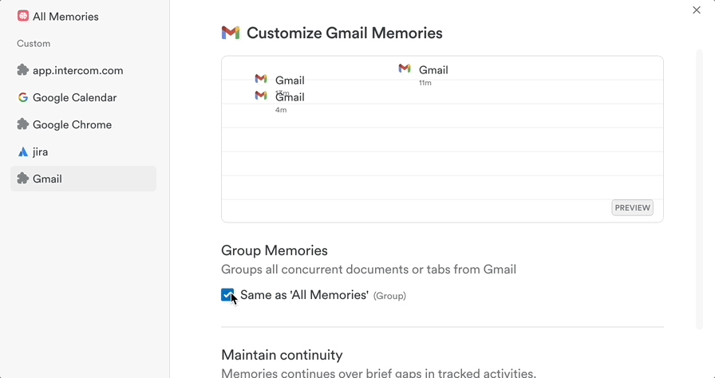Select Gmail in the Custom list
Screen dimensions: 715x378
coord(48,179)
